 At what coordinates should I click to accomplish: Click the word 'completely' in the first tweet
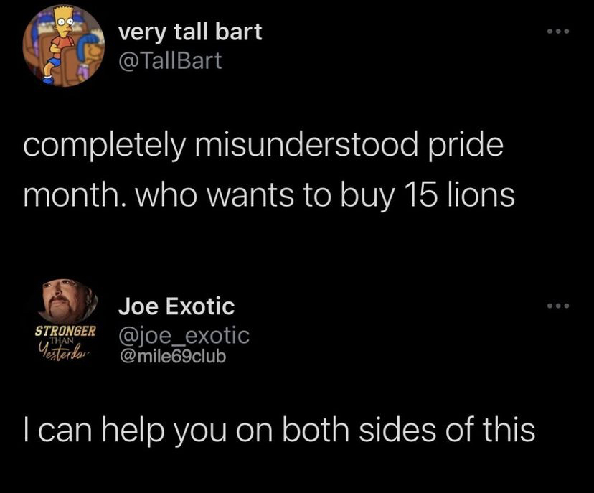105,146
